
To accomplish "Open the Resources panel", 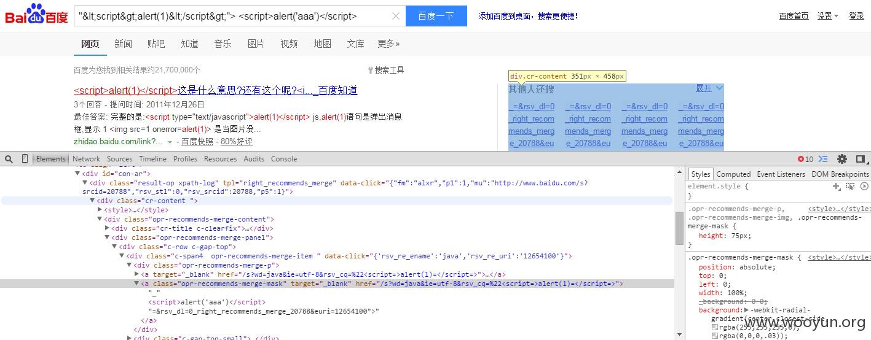I will [x=220, y=159].
